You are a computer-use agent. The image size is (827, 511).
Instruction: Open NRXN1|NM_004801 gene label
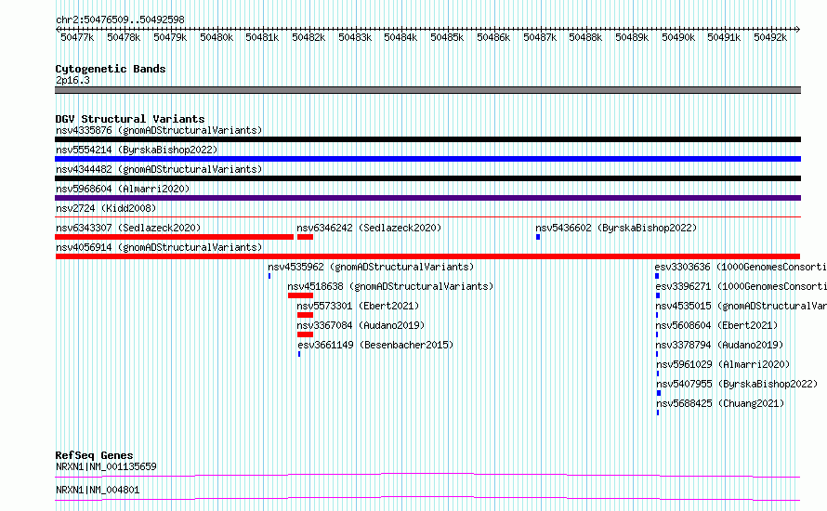[x=98, y=490]
